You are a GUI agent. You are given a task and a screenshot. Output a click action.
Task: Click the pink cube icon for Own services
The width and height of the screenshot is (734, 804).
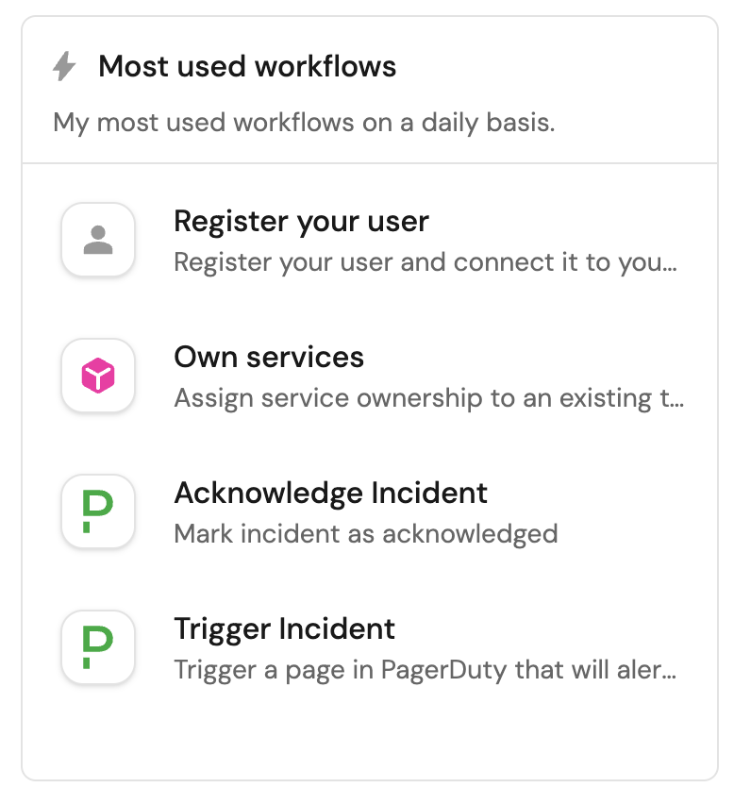point(98,376)
